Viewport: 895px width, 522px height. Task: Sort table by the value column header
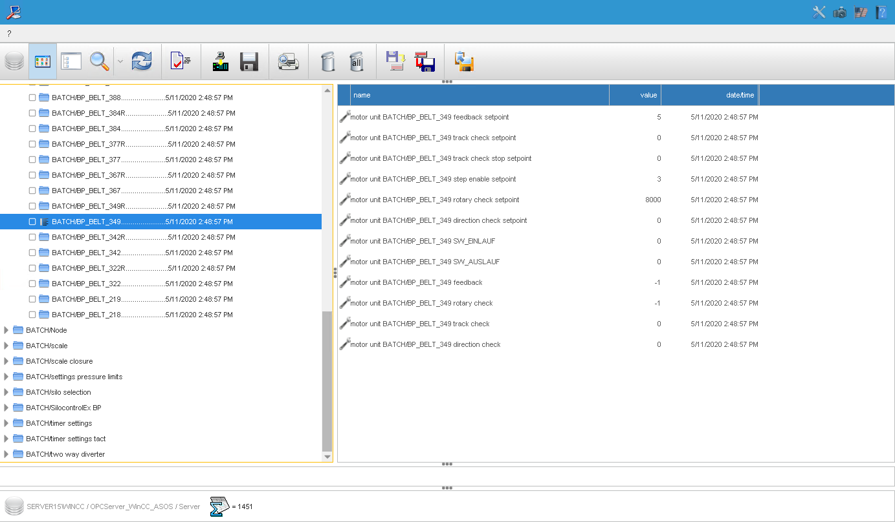pos(635,95)
